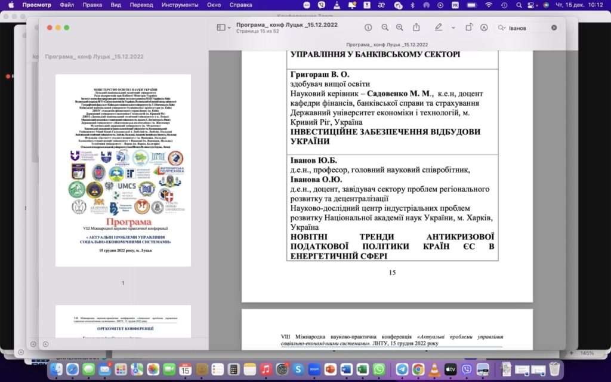611x382 pixels.
Task: Open WhatsApp from the Dock
Action: point(378,369)
